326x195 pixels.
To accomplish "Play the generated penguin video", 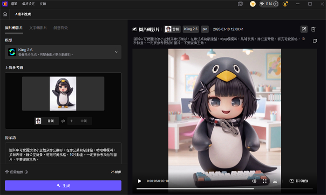I will click(140, 181).
